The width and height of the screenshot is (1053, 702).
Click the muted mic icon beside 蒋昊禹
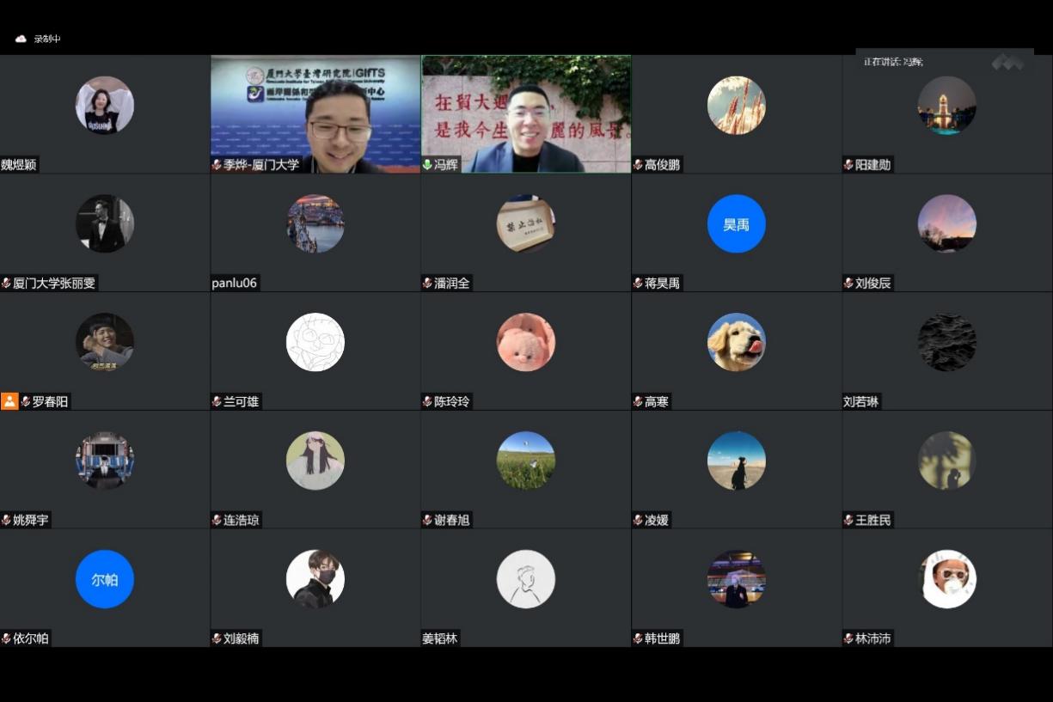point(638,284)
